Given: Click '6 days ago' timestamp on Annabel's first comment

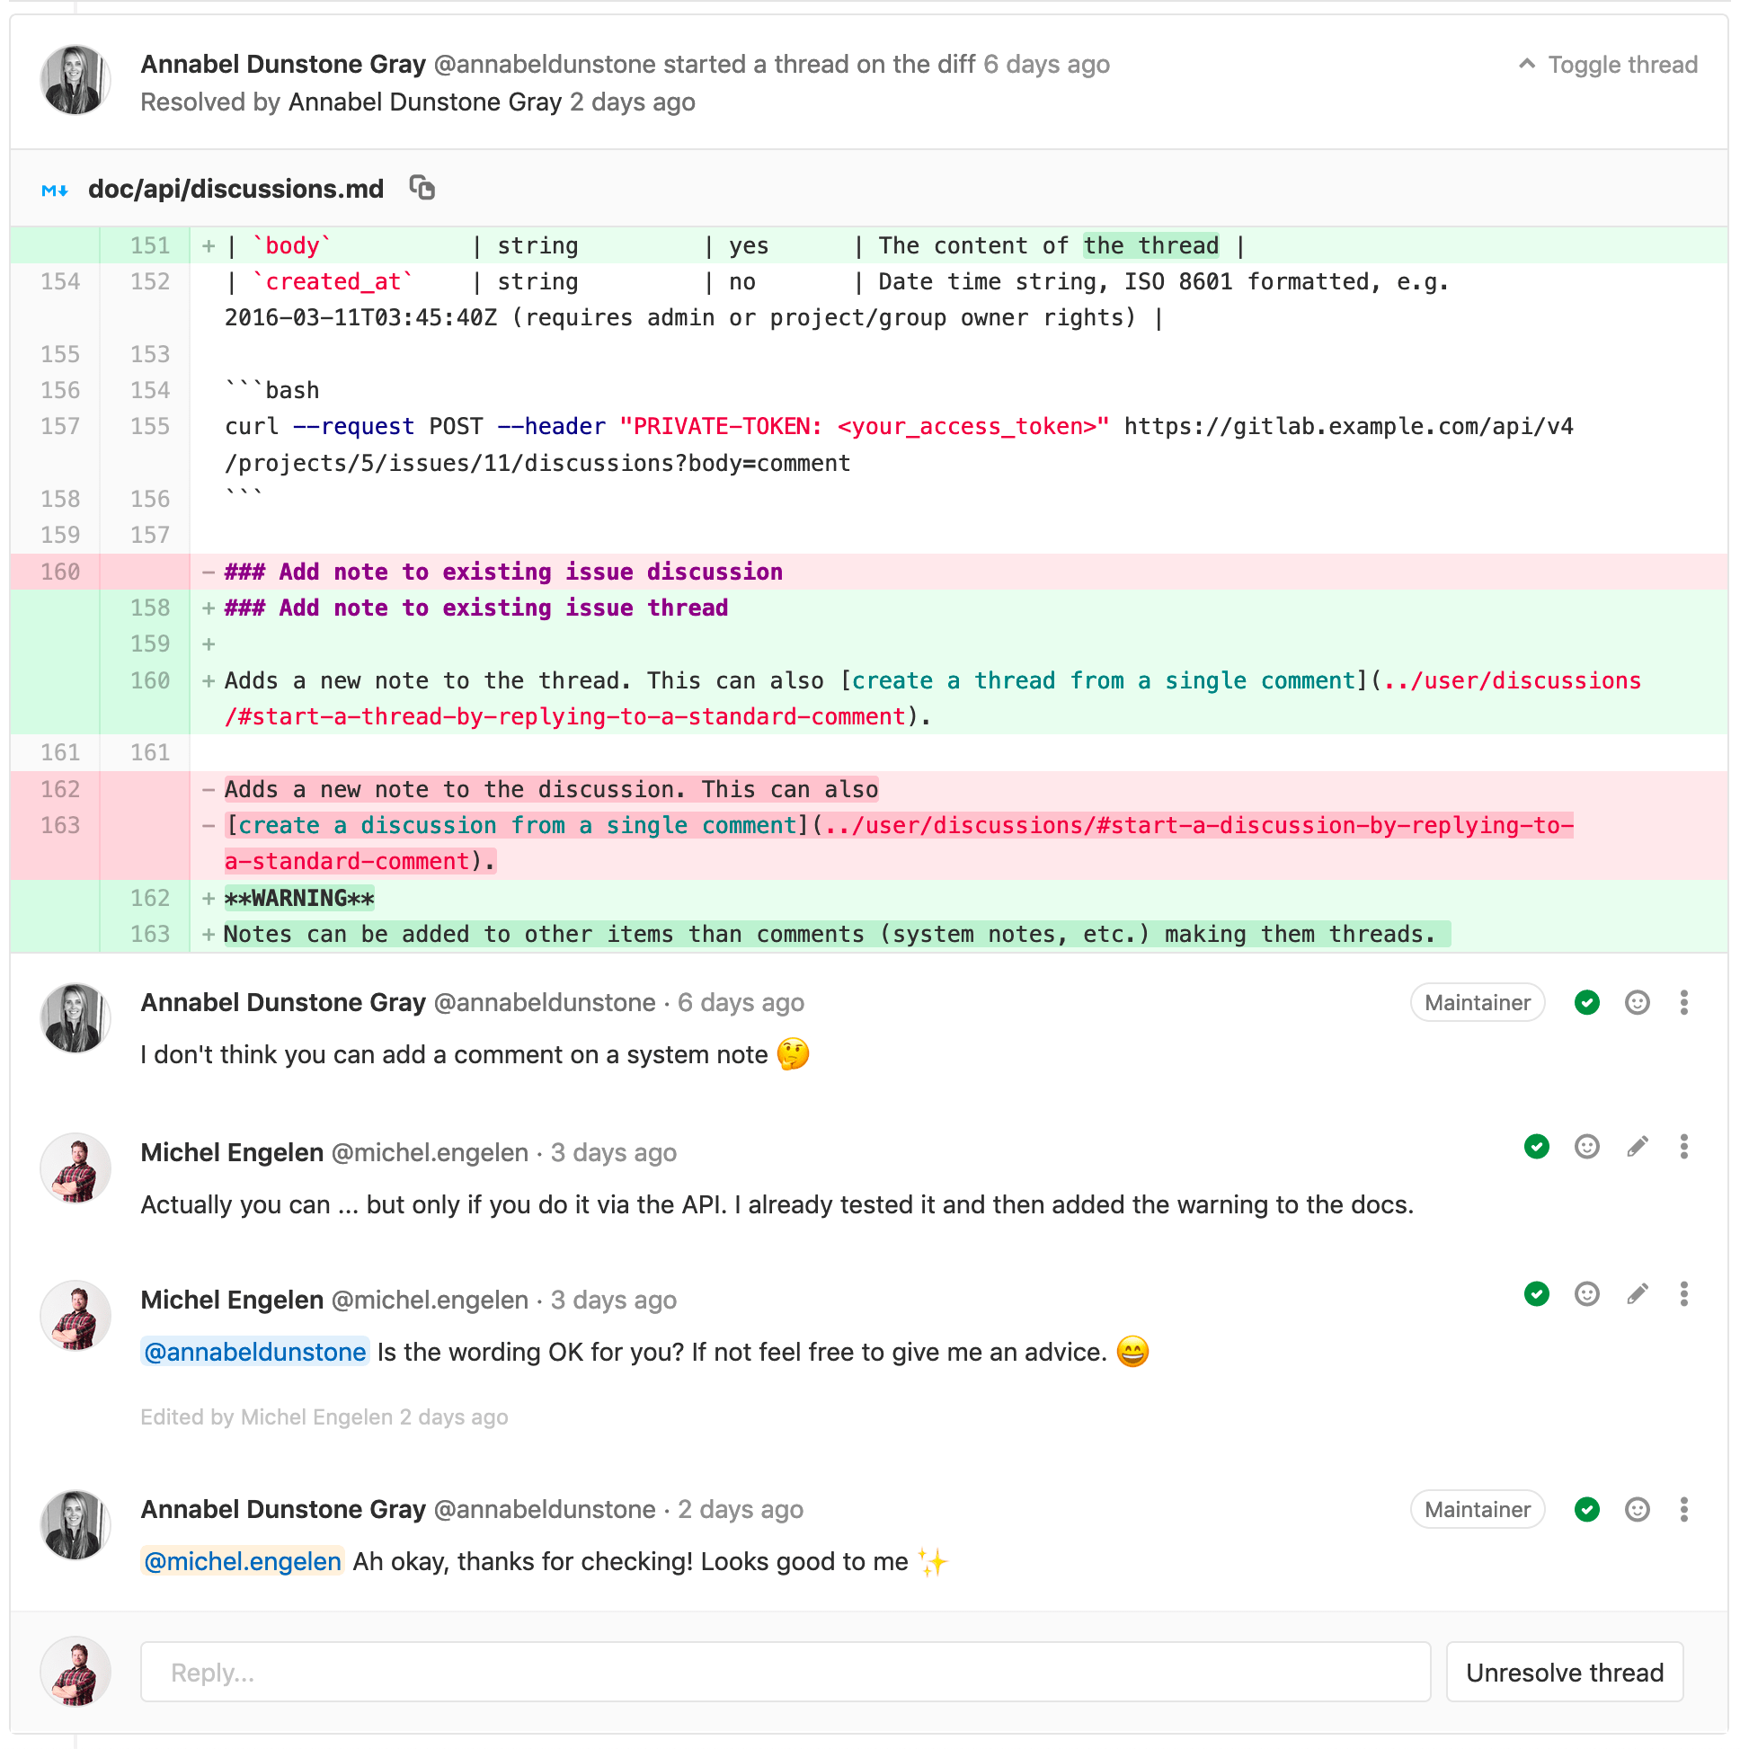Looking at the screenshot, I should (741, 1003).
